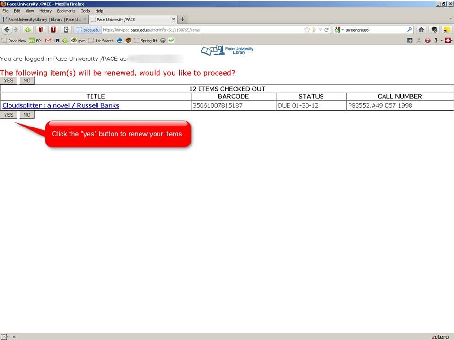Open the 1st Search bookmark
The width and height of the screenshot is (454, 340).
101,41
